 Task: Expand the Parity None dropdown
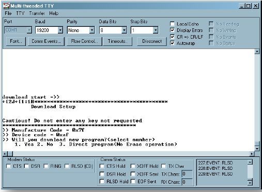(x=92, y=30)
